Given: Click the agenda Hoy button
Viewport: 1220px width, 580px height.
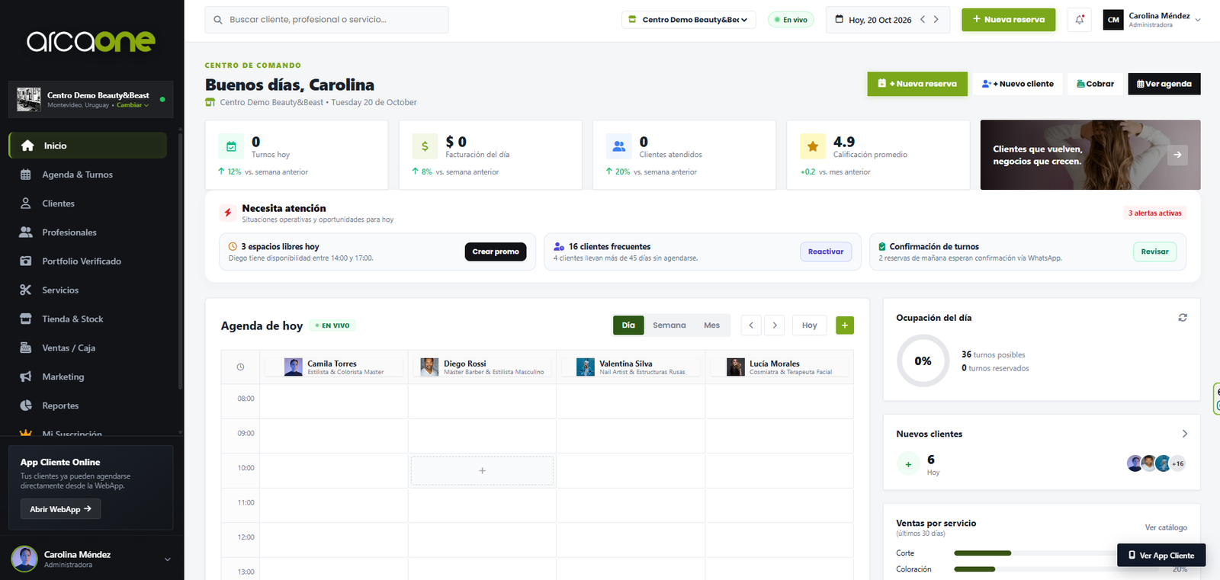Looking at the screenshot, I should coord(809,325).
